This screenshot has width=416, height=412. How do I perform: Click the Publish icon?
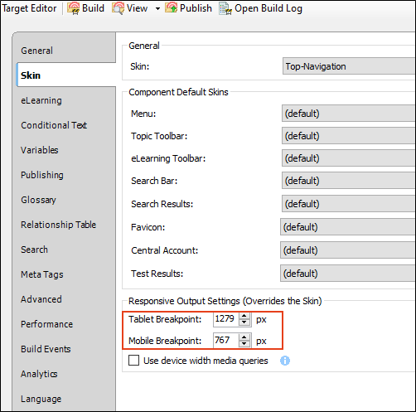click(171, 8)
